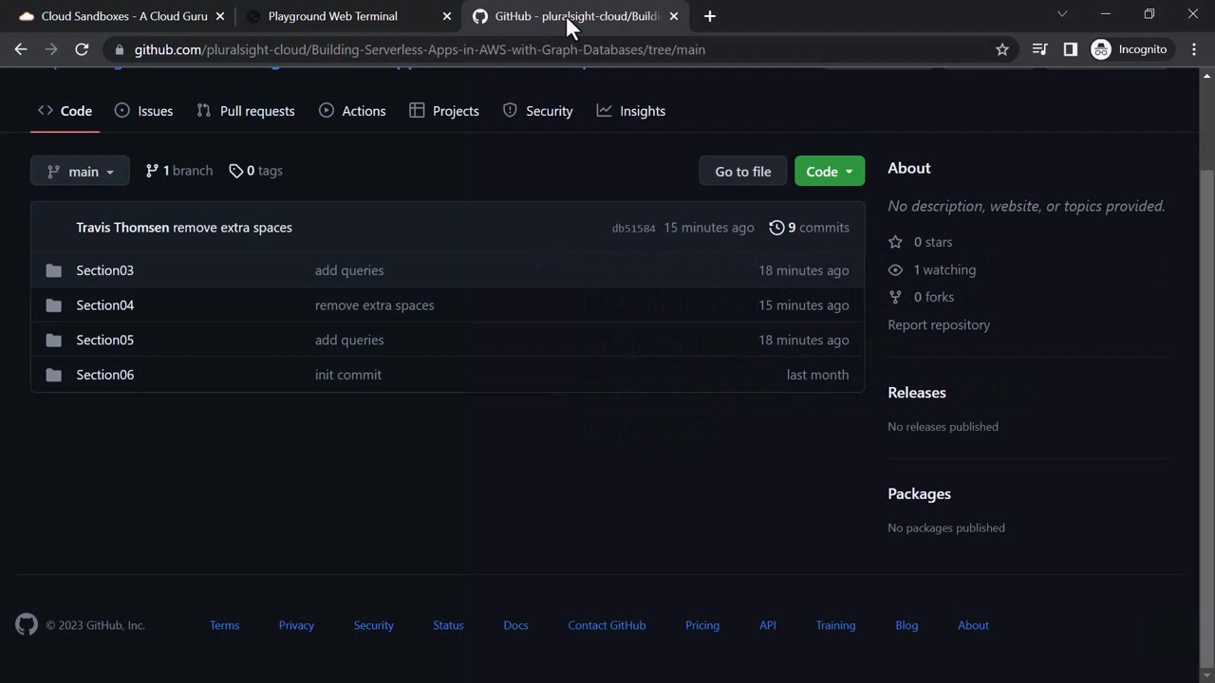Viewport: 1215px width, 683px height.
Task: Open the 'init commit' message link
Action: [348, 375]
